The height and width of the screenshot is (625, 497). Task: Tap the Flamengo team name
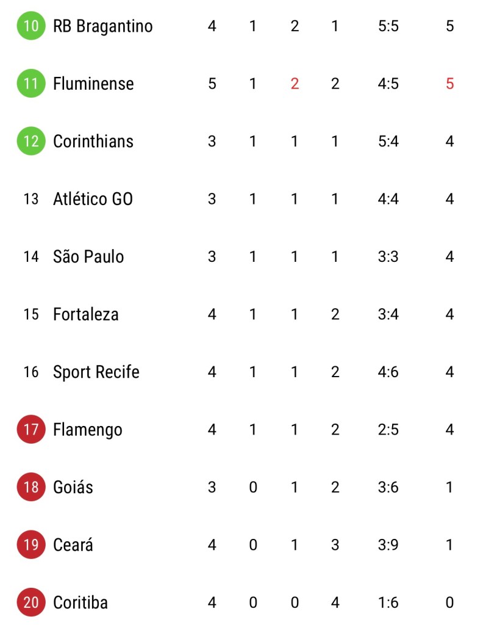[x=88, y=430]
